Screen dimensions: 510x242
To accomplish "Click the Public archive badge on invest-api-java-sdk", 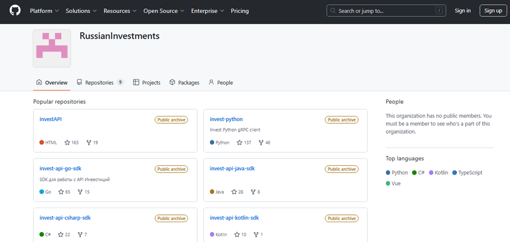I will click(341, 169).
